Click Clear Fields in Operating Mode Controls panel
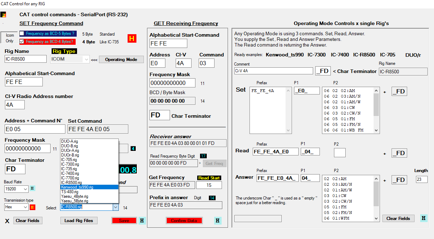 [398, 219]
